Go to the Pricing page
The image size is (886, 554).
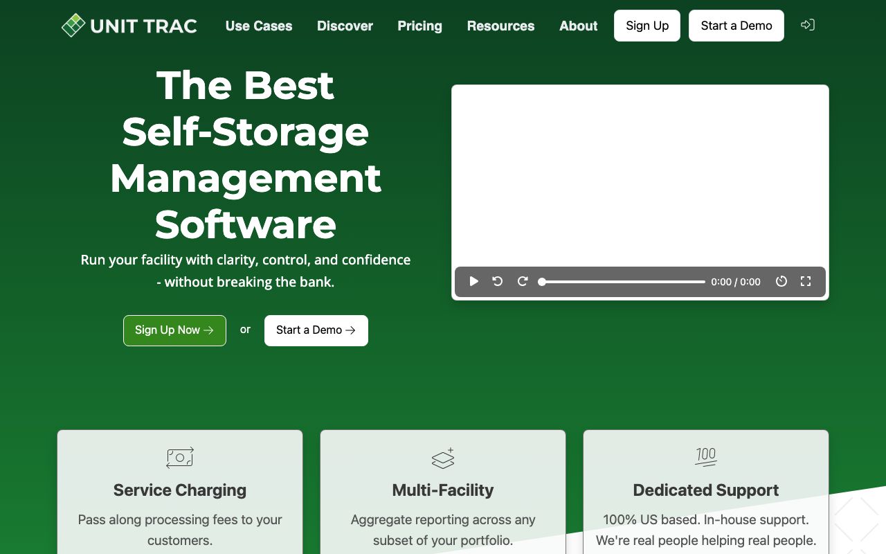click(419, 26)
